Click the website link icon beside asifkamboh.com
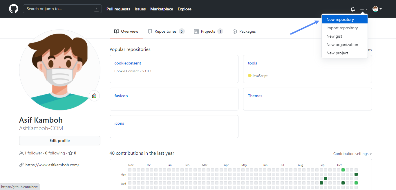Viewport: 396px width, 190px height. pyautogui.click(x=21, y=165)
